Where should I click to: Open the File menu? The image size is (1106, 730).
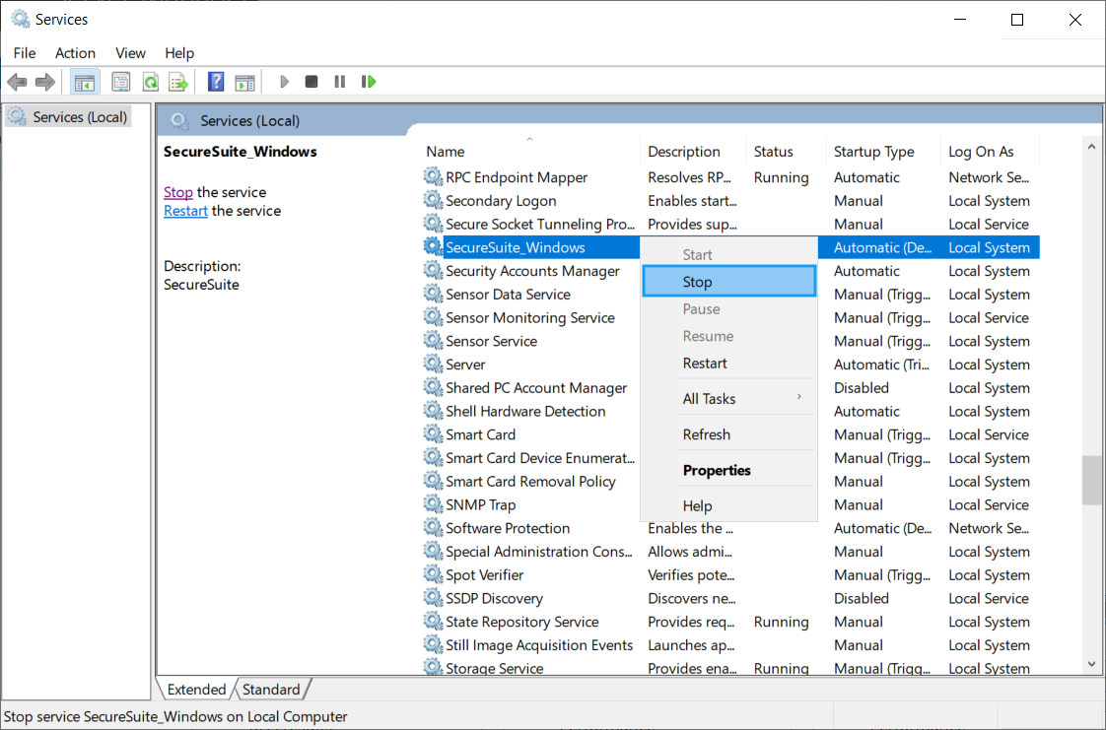point(25,53)
